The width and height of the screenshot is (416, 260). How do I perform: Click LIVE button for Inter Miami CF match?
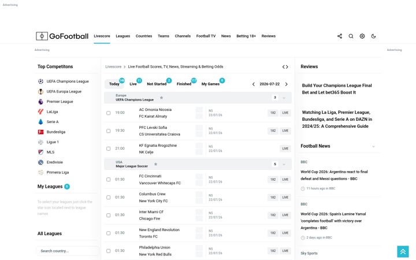click(285, 215)
